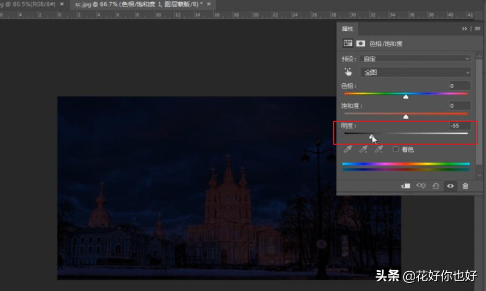Select the first eyedropper tool
The width and height of the screenshot is (486, 291).
tap(348, 150)
